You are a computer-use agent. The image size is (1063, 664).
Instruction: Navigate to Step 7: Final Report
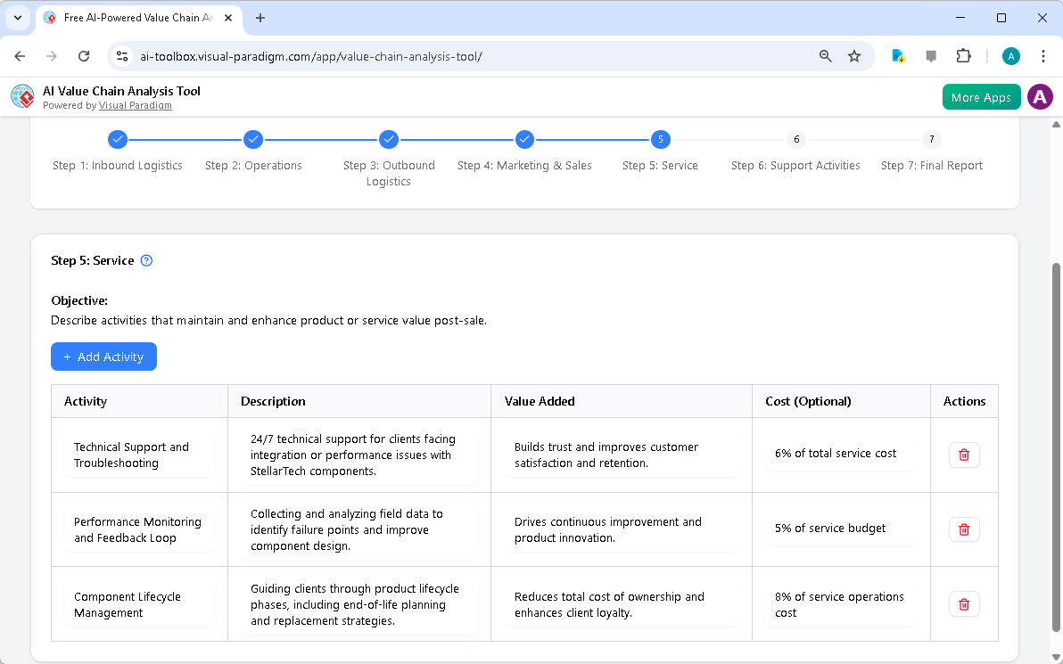(x=931, y=139)
